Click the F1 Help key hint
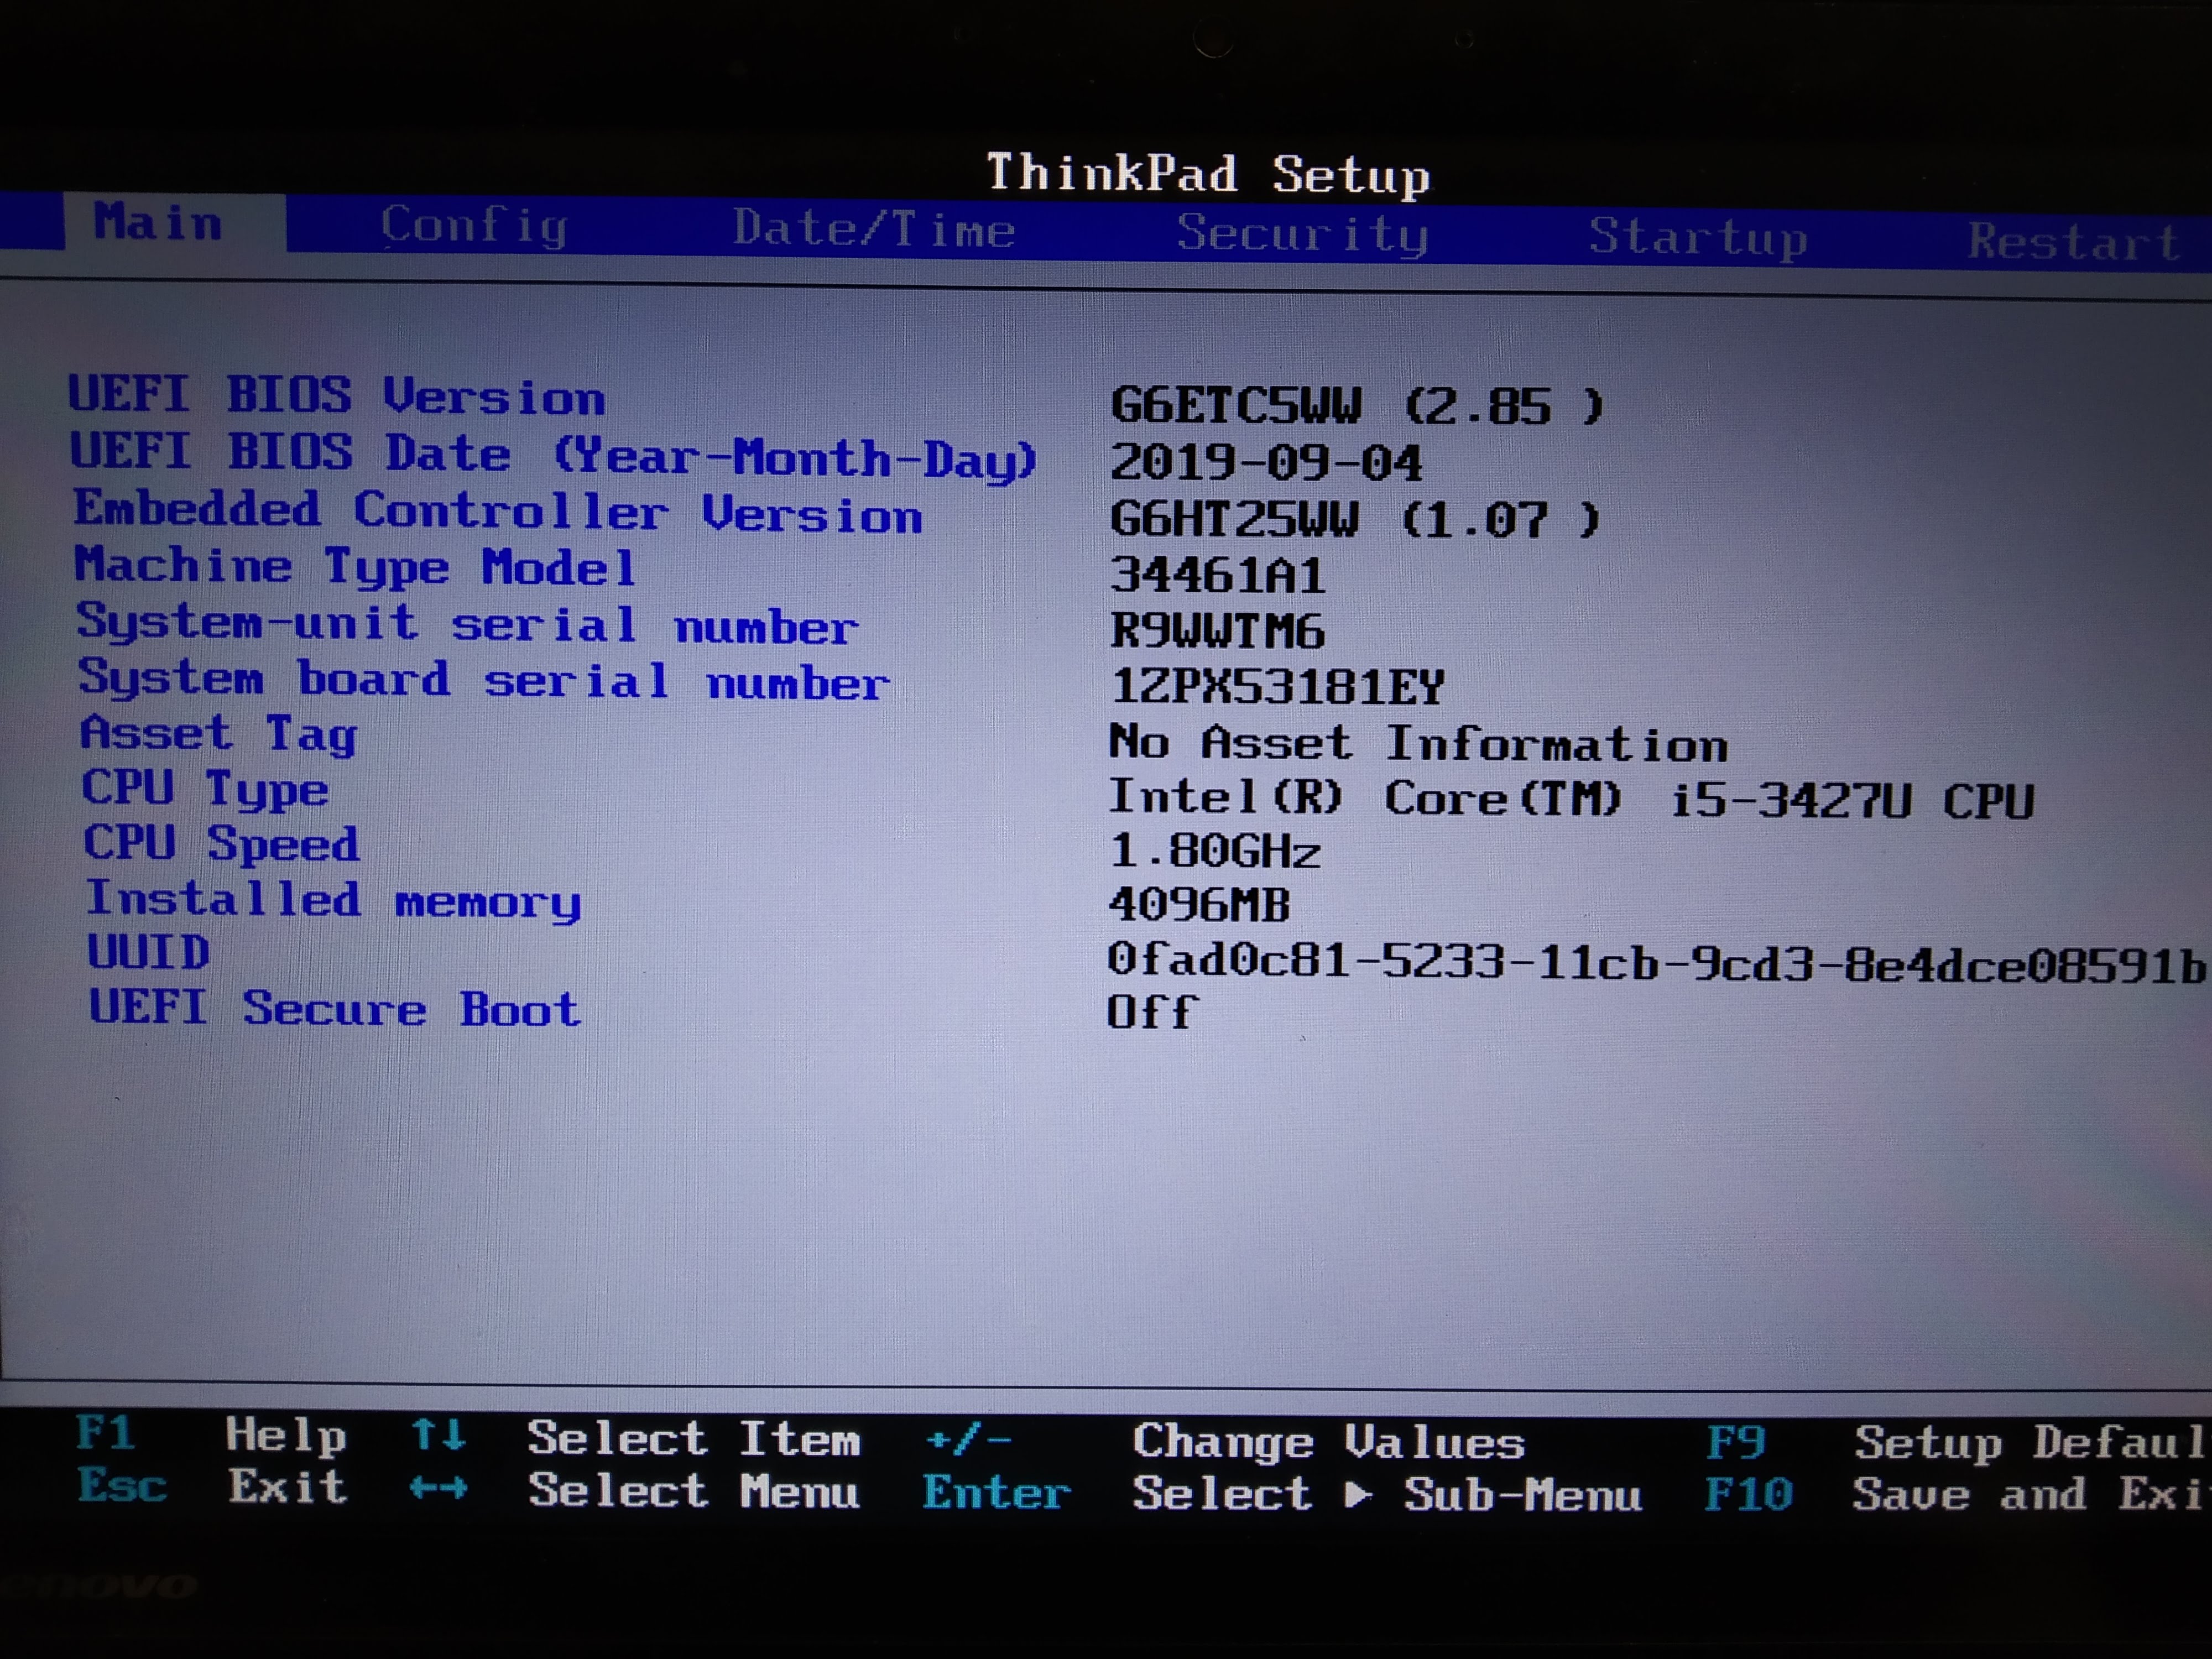The image size is (2212, 1659). pos(211,1436)
